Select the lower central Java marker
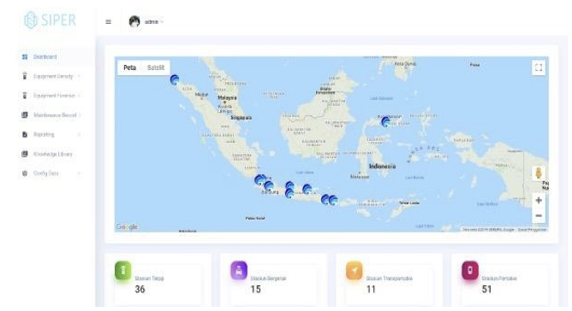The image size is (572, 311). [x=289, y=193]
